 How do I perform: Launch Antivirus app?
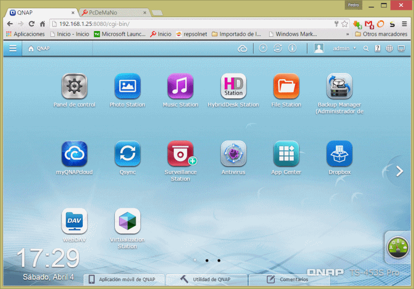(x=233, y=154)
